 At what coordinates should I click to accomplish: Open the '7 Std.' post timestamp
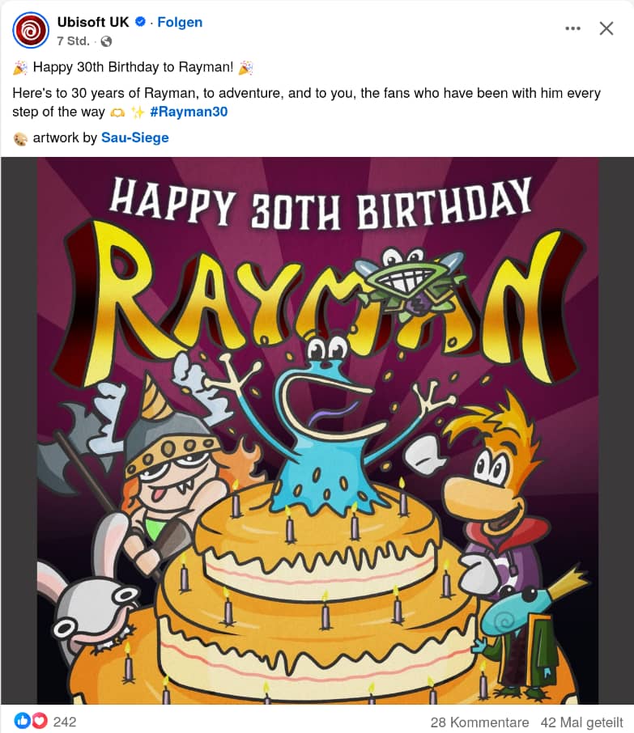pyautogui.click(x=74, y=41)
